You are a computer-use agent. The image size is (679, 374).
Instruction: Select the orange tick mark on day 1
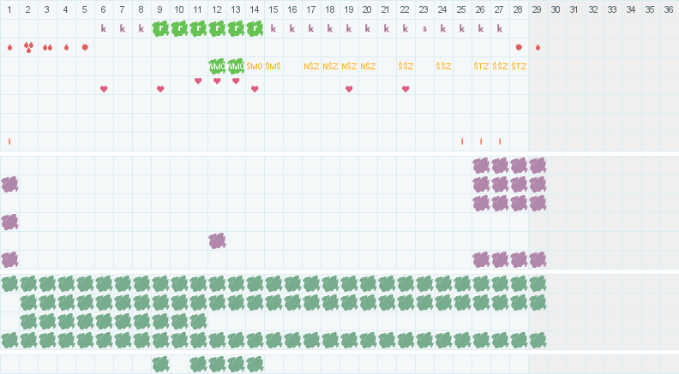click(9, 141)
